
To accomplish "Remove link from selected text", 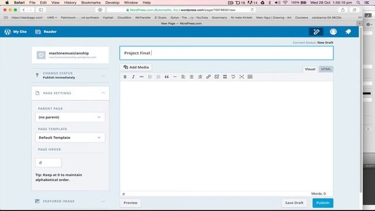I will 217,77.
